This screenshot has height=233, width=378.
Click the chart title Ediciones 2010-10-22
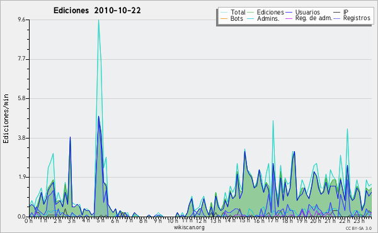pos(97,11)
